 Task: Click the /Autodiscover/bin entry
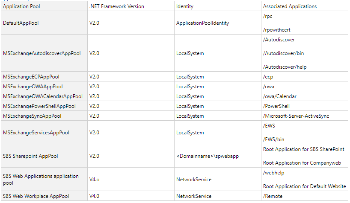click(284, 53)
